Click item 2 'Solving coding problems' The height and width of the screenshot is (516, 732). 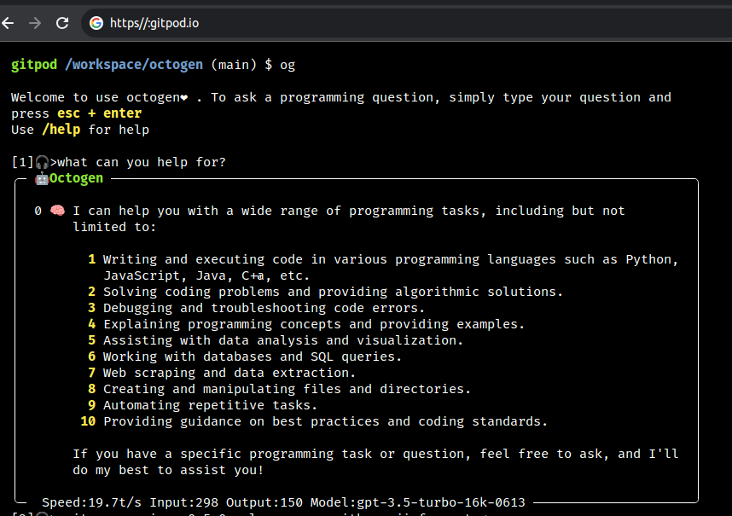click(x=334, y=292)
